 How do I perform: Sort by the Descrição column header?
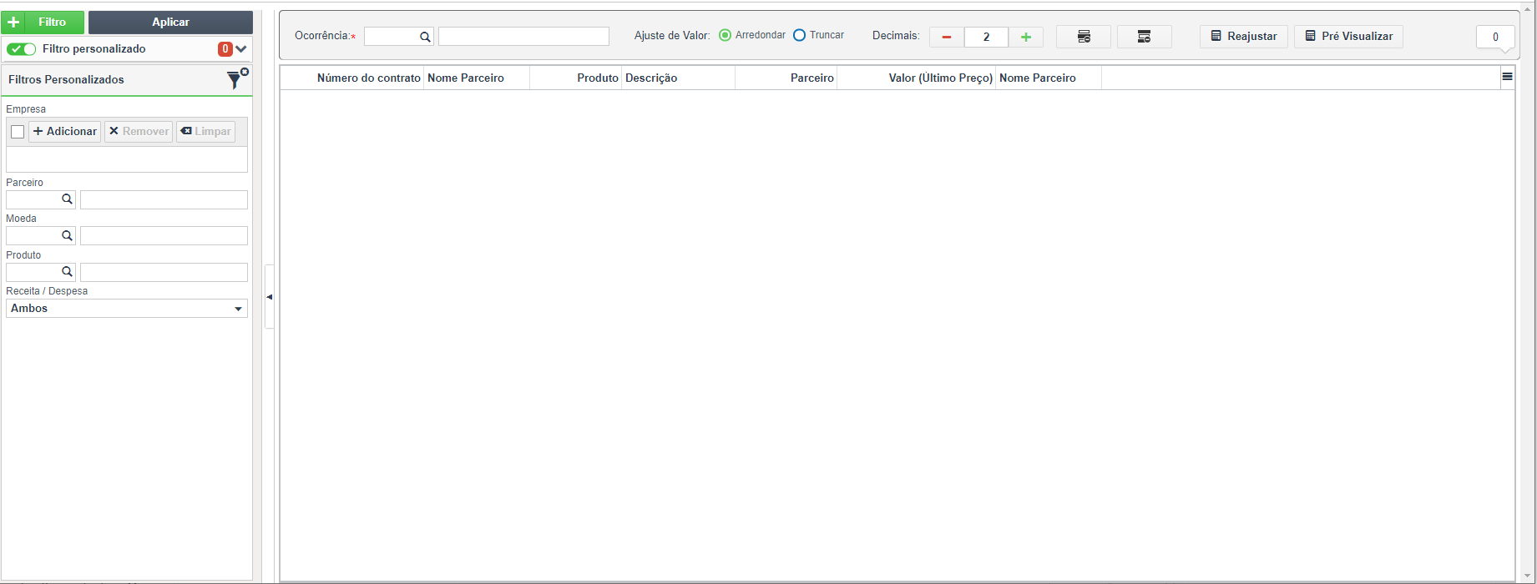[x=678, y=78]
